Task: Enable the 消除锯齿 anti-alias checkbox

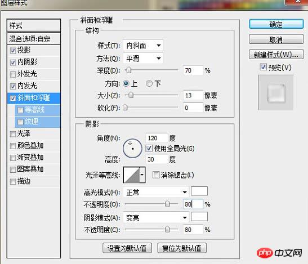Action: point(156,175)
